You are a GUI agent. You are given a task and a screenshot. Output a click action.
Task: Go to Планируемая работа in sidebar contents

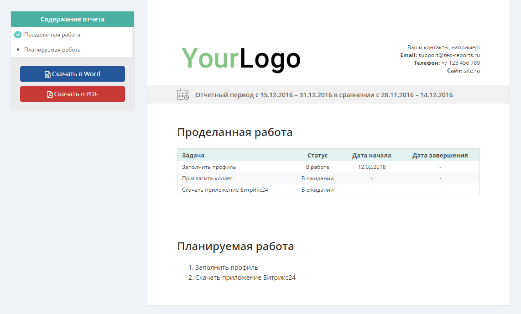[52, 50]
